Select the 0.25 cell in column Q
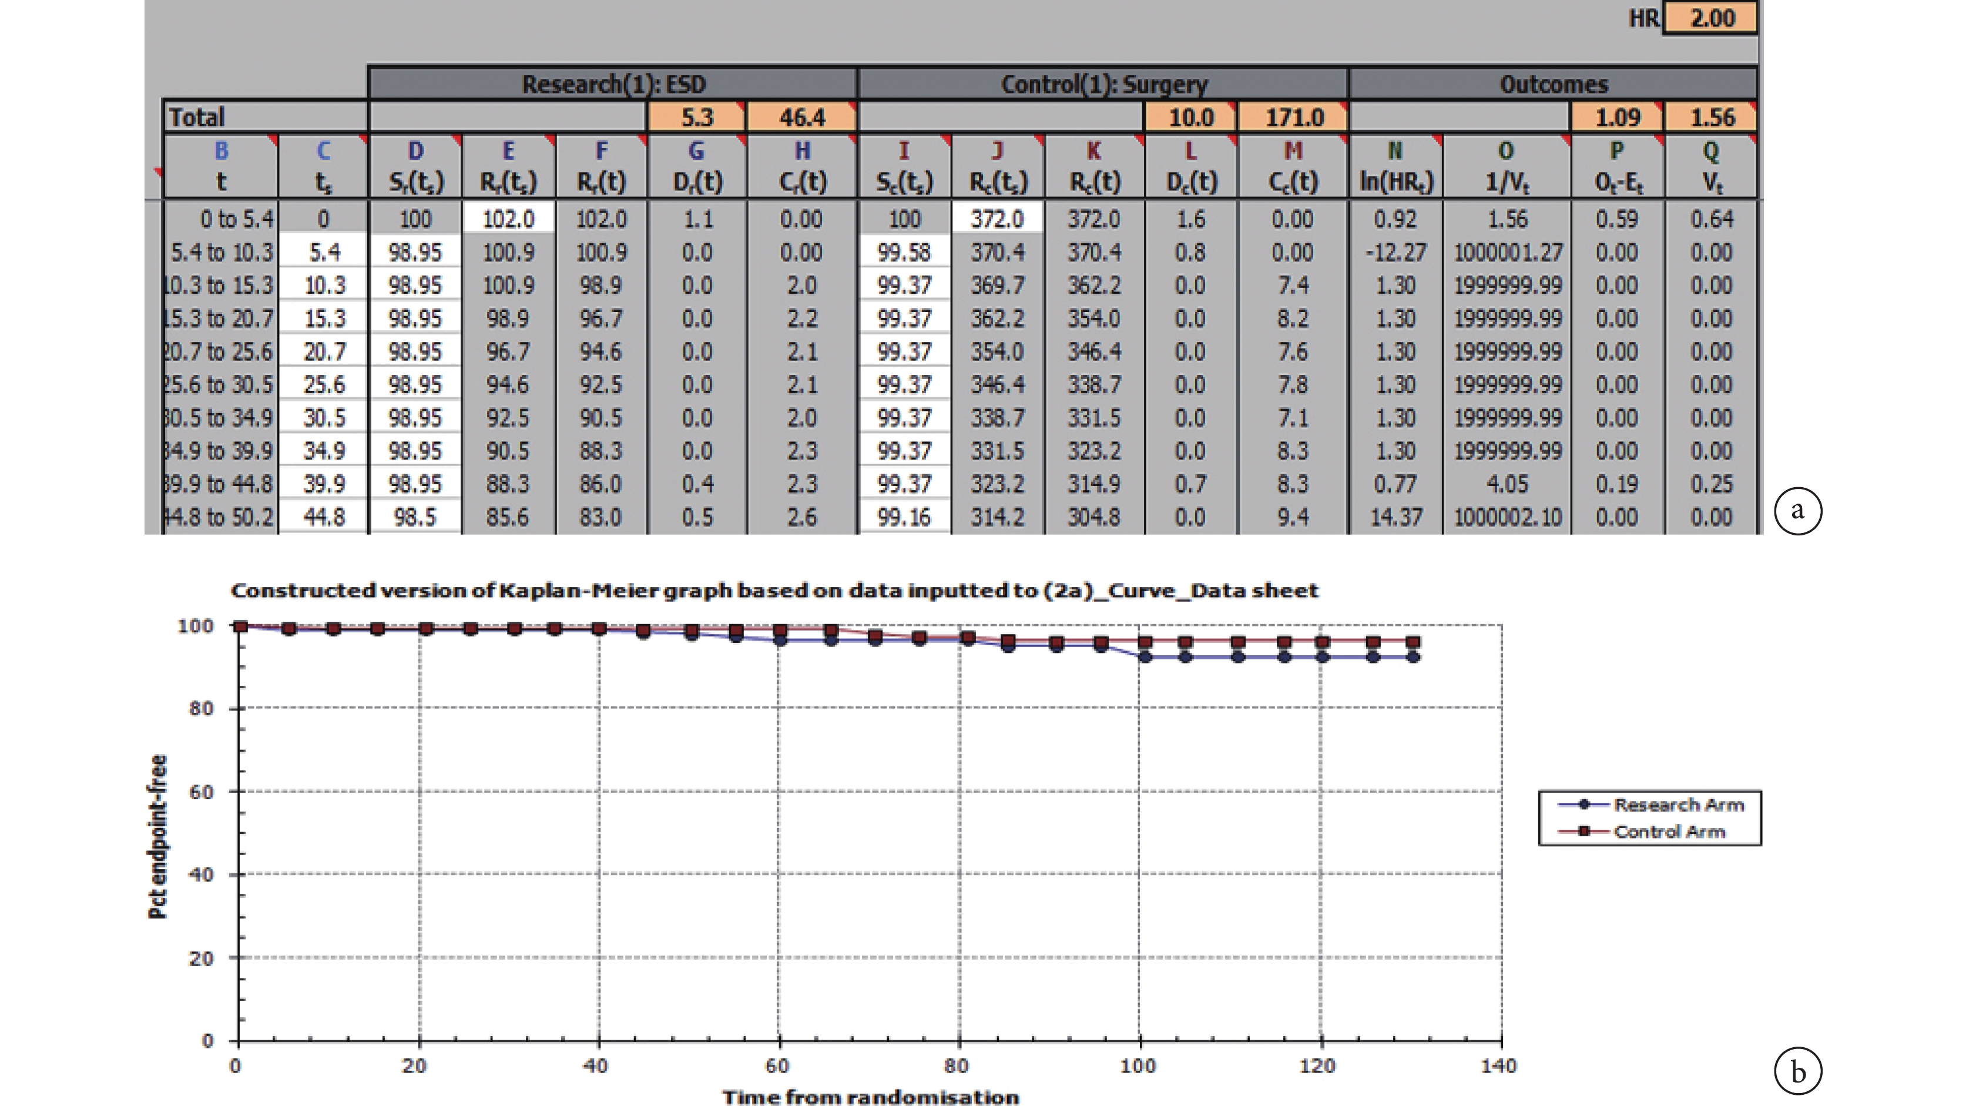Image resolution: width=1966 pixels, height=1106 pixels. [1712, 484]
